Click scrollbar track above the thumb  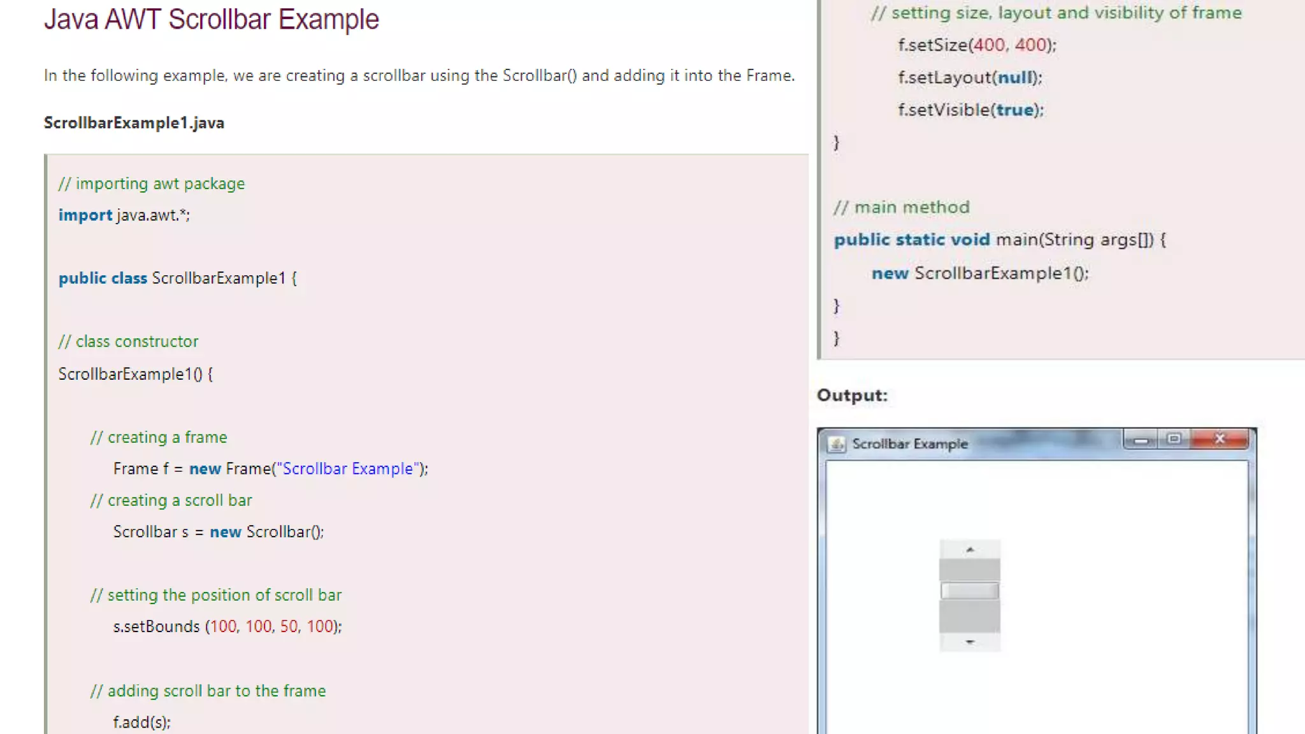969,569
